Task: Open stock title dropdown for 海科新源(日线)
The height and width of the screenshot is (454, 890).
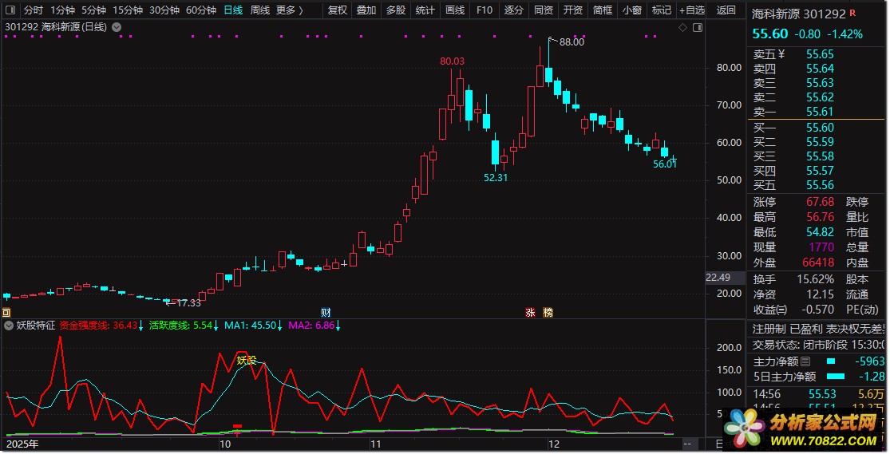Action: pyautogui.click(x=117, y=27)
